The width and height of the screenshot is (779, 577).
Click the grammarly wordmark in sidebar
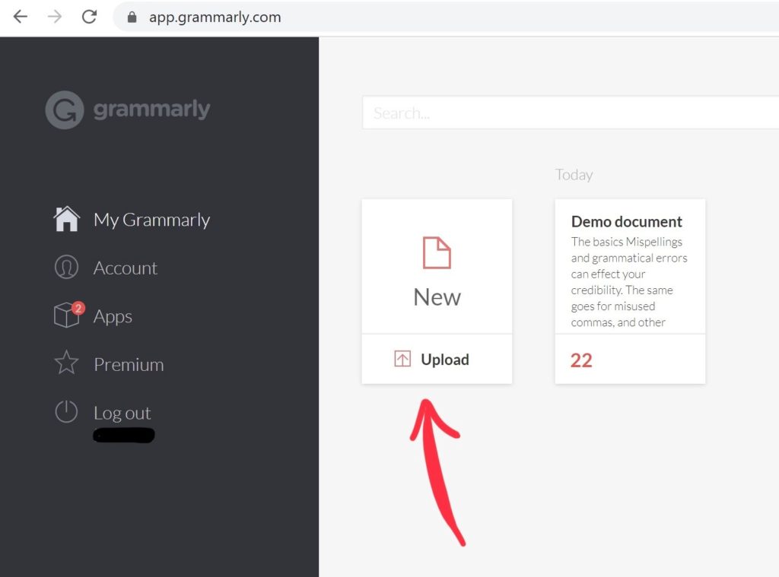tap(152, 109)
